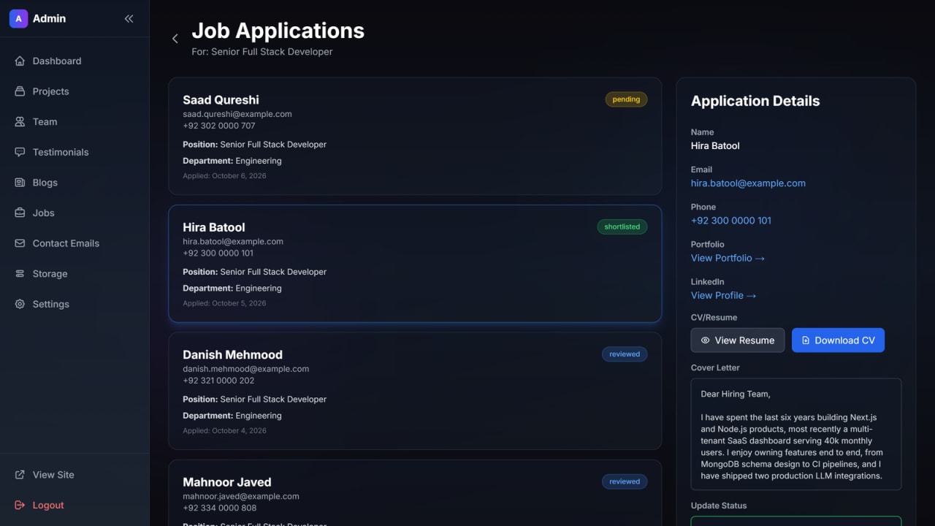Collapse the sidebar with double-chevron icon

129,19
